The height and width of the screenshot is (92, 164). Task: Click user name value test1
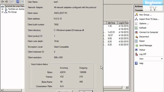(x=56, y=2)
